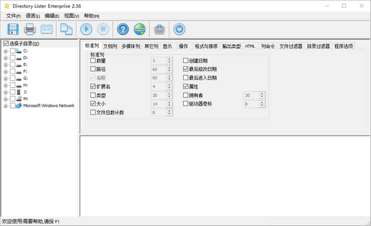This screenshot has width=371, height=226.
Task: Switch to the 显示 tab
Action: 168,46
